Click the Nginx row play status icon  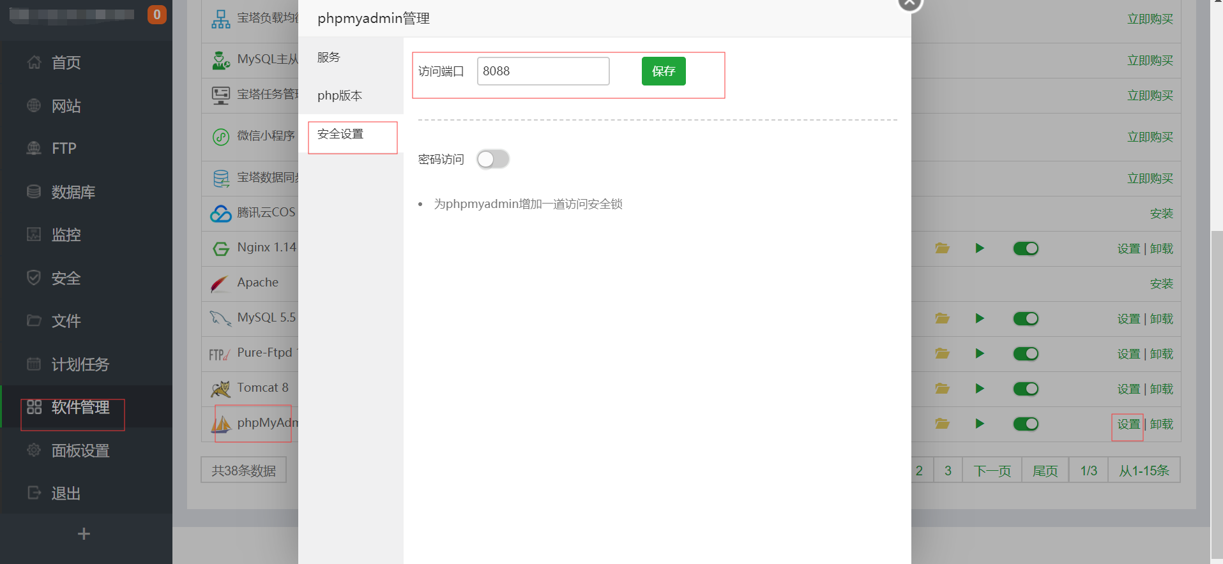[980, 248]
